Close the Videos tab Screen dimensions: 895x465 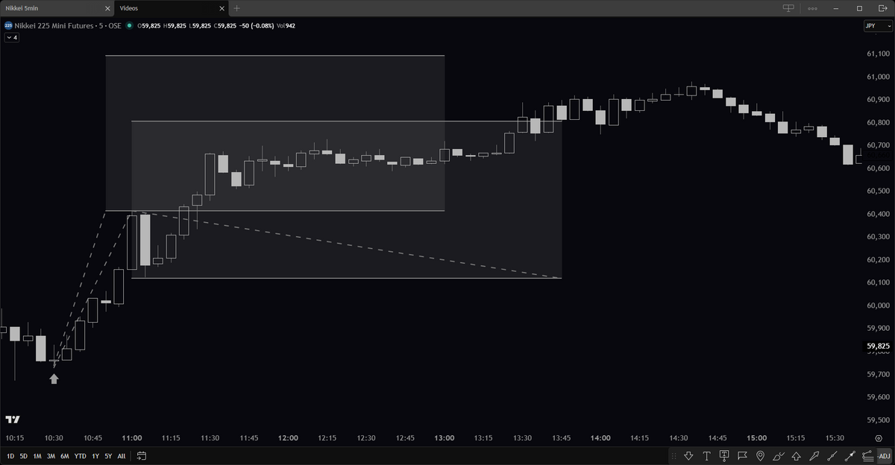[x=222, y=8]
